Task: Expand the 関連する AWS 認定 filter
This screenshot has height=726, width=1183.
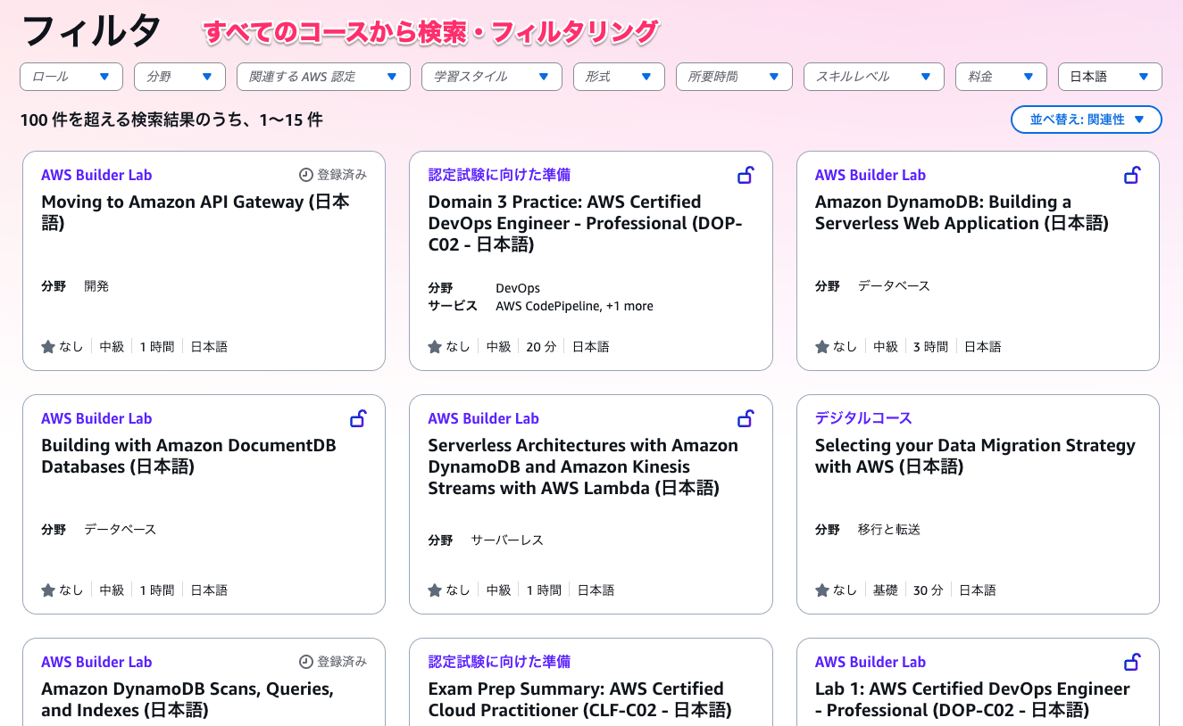Action: [x=323, y=77]
